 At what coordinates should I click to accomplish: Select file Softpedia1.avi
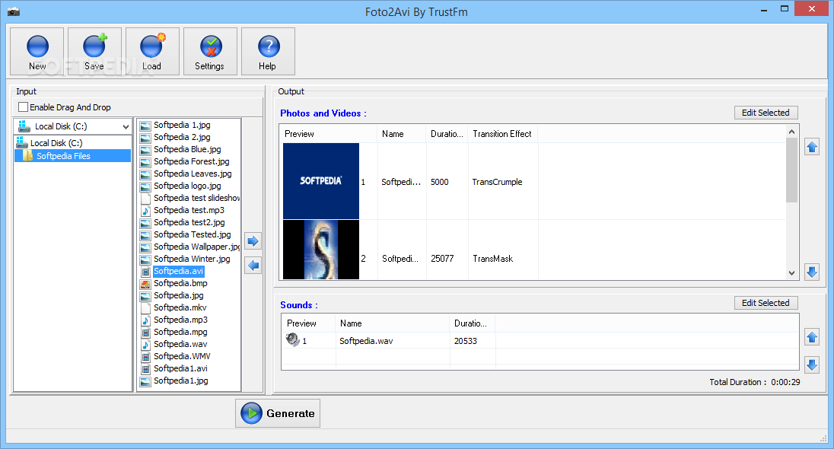pyautogui.click(x=180, y=369)
